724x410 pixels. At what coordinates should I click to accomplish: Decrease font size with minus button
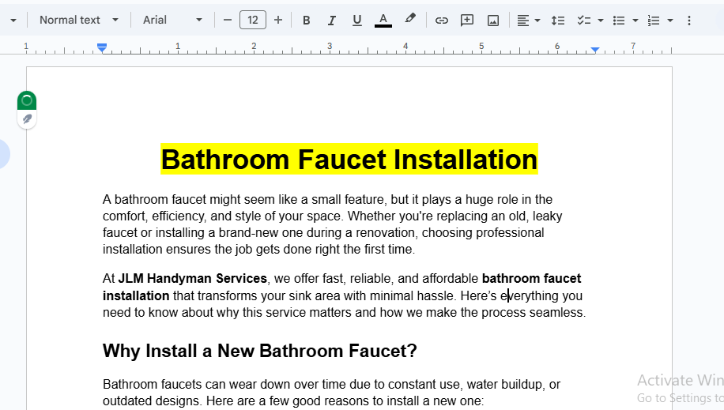227,21
